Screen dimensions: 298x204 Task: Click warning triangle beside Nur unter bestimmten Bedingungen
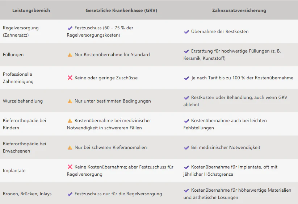coord(70,101)
